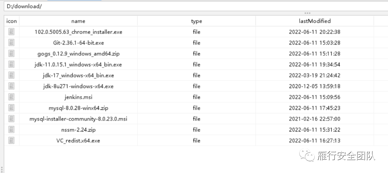Screen dimensions: 388x173
Task: Click date 2022-06-11 17:45:23
Action: 314,108
